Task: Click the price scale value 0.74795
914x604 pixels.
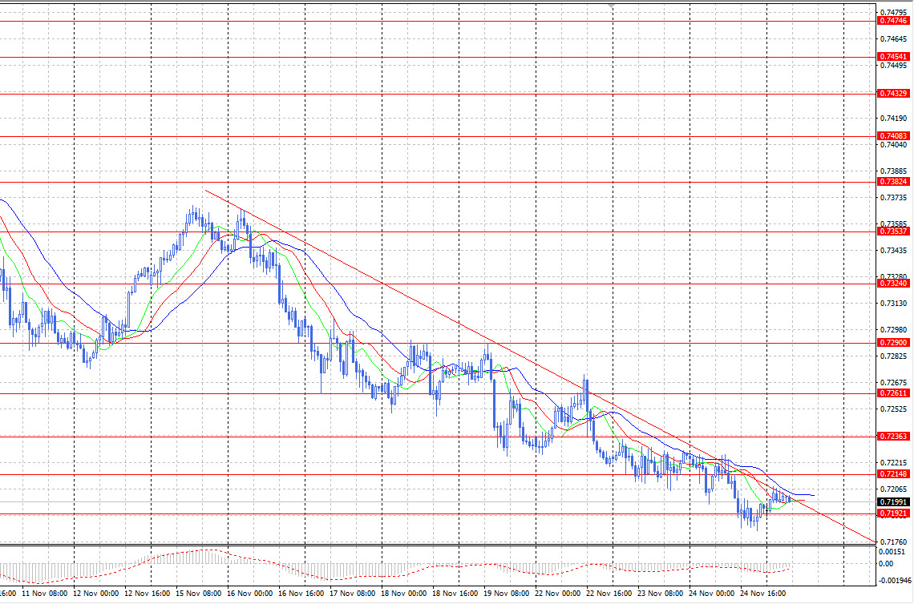Action: point(893,12)
